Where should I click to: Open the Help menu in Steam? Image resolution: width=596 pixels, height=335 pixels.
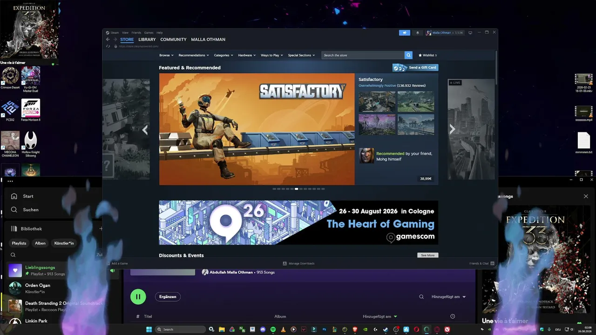tap(160, 33)
